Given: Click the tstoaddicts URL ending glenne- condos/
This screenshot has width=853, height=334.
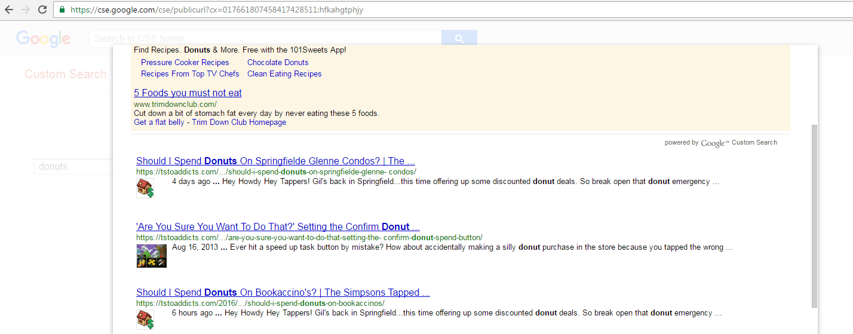Looking at the screenshot, I should pos(276,171).
